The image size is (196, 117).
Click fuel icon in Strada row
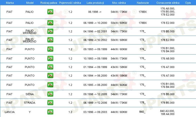(50, 103)
